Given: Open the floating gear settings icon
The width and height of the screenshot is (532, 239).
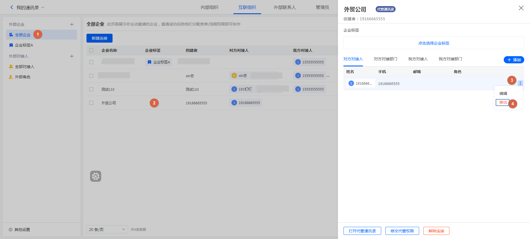Looking at the screenshot, I should [x=96, y=176].
